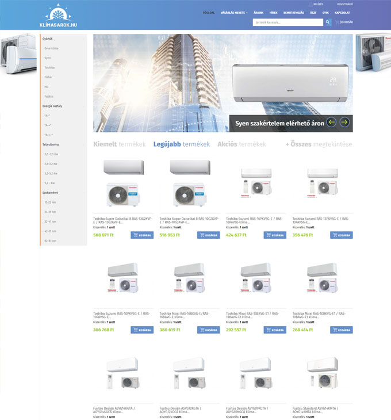Add the 424 637 Ft Suzumi to cart
Viewport: 391px width, 420px height.
[275, 235]
